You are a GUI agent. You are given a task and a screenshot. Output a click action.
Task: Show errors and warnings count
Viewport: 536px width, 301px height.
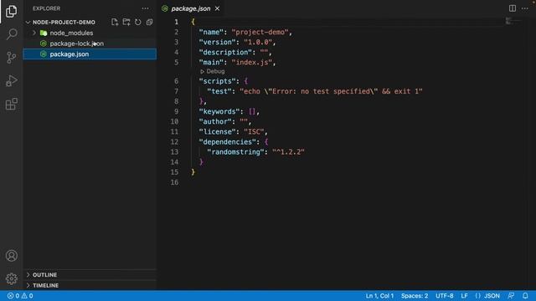point(20,295)
